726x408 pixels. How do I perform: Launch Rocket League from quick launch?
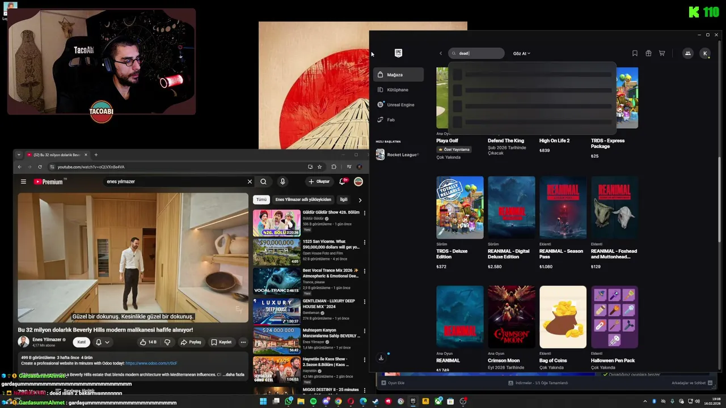[398, 155]
